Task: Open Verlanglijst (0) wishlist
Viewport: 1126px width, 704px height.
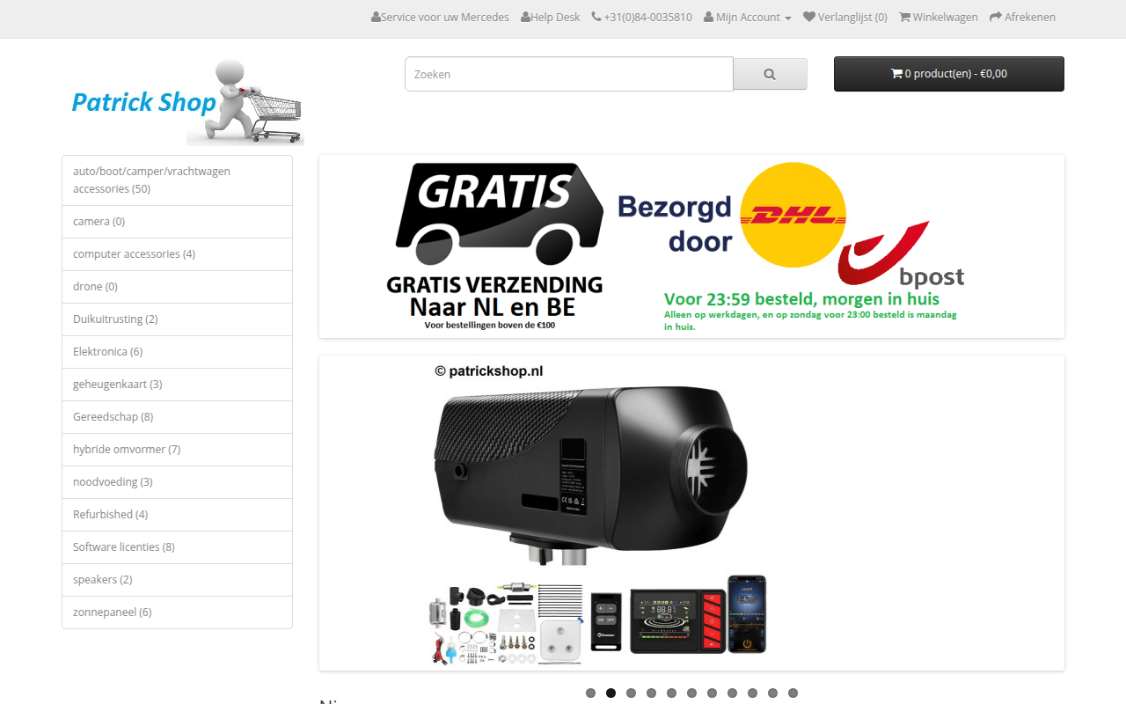Action: point(845,17)
